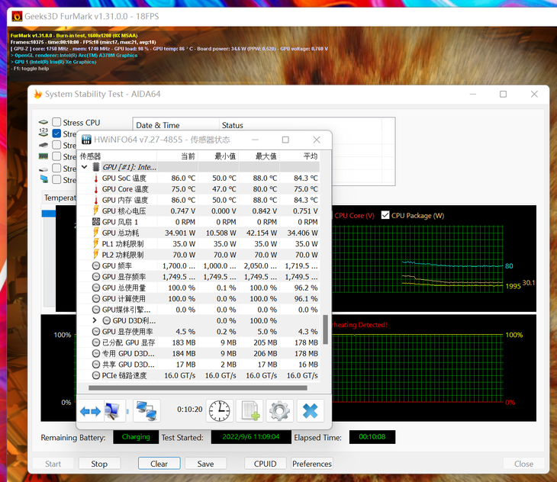This screenshot has height=482, width=557.
Task: Uncheck the checked second stress checkbox
Action: [56, 133]
